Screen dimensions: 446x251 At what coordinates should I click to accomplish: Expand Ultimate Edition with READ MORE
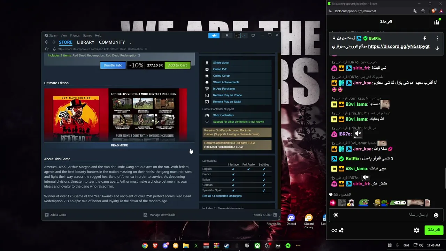119,145
